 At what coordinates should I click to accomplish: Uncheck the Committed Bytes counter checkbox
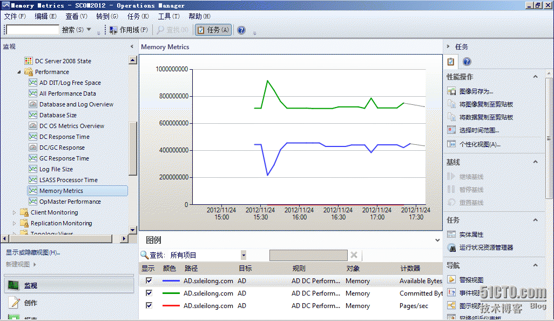[149, 293]
